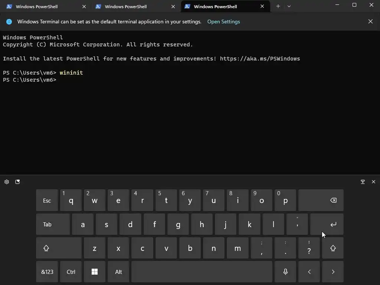Dismiss the default terminal info banner
The image size is (380, 285).
point(370,21)
